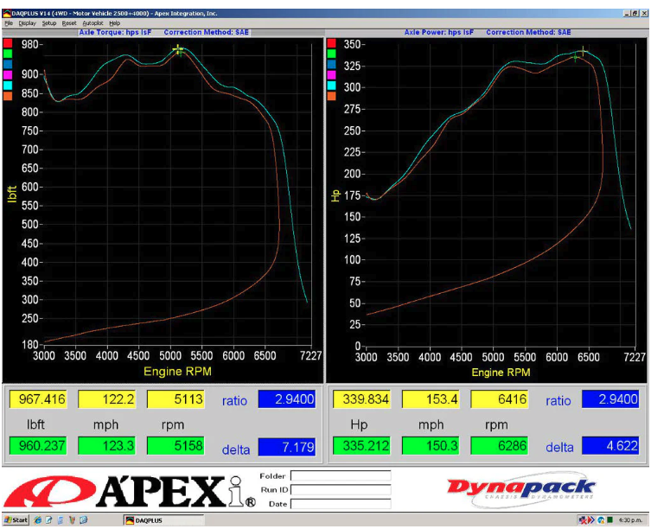Click blue run swatch on power graph
This screenshot has height=529, width=651.
[x=331, y=64]
